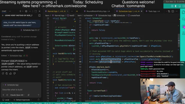Open errors and warnings status item
Viewport: 185px width, 104px height.
48,103
